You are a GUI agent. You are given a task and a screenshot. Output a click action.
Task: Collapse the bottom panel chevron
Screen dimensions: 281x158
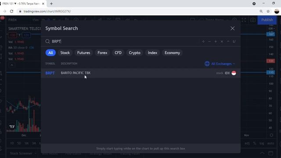(x=262, y=153)
